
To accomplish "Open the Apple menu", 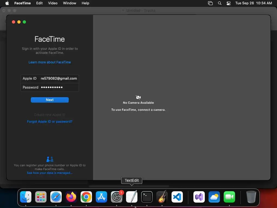I will coord(7,3).
